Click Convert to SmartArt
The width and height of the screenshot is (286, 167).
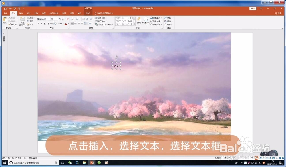tap(104, 24)
